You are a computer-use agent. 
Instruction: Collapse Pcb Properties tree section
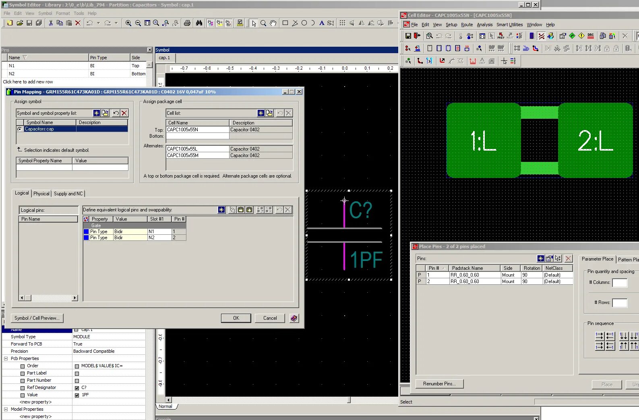point(6,358)
